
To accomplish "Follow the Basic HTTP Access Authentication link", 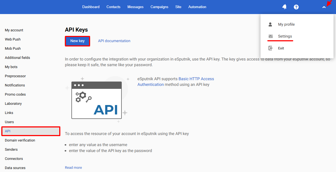I will (176, 82).
